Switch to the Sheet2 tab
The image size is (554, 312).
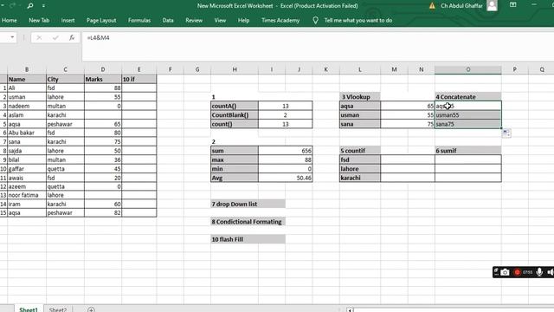point(58,309)
